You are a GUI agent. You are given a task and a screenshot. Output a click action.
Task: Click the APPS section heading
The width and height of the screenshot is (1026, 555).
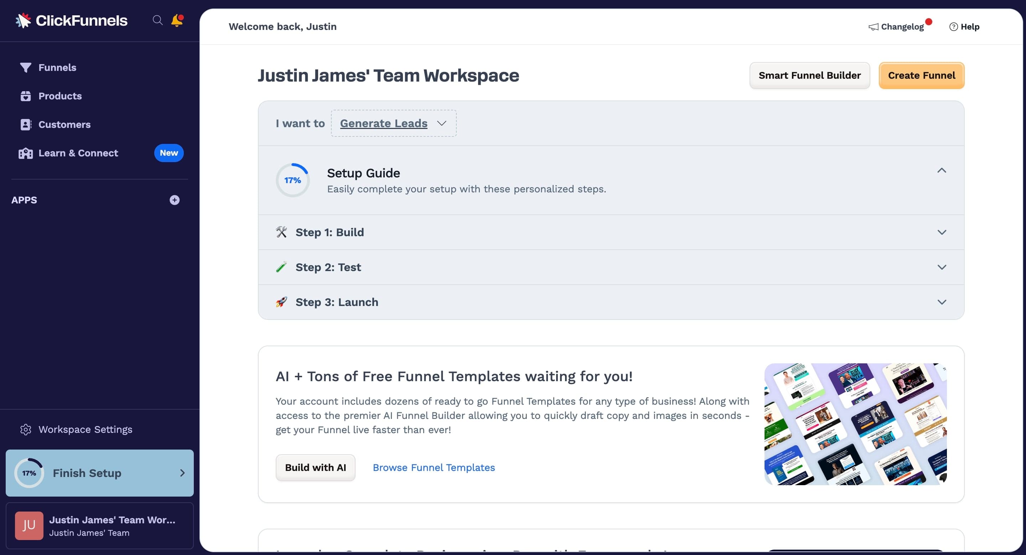[24, 200]
